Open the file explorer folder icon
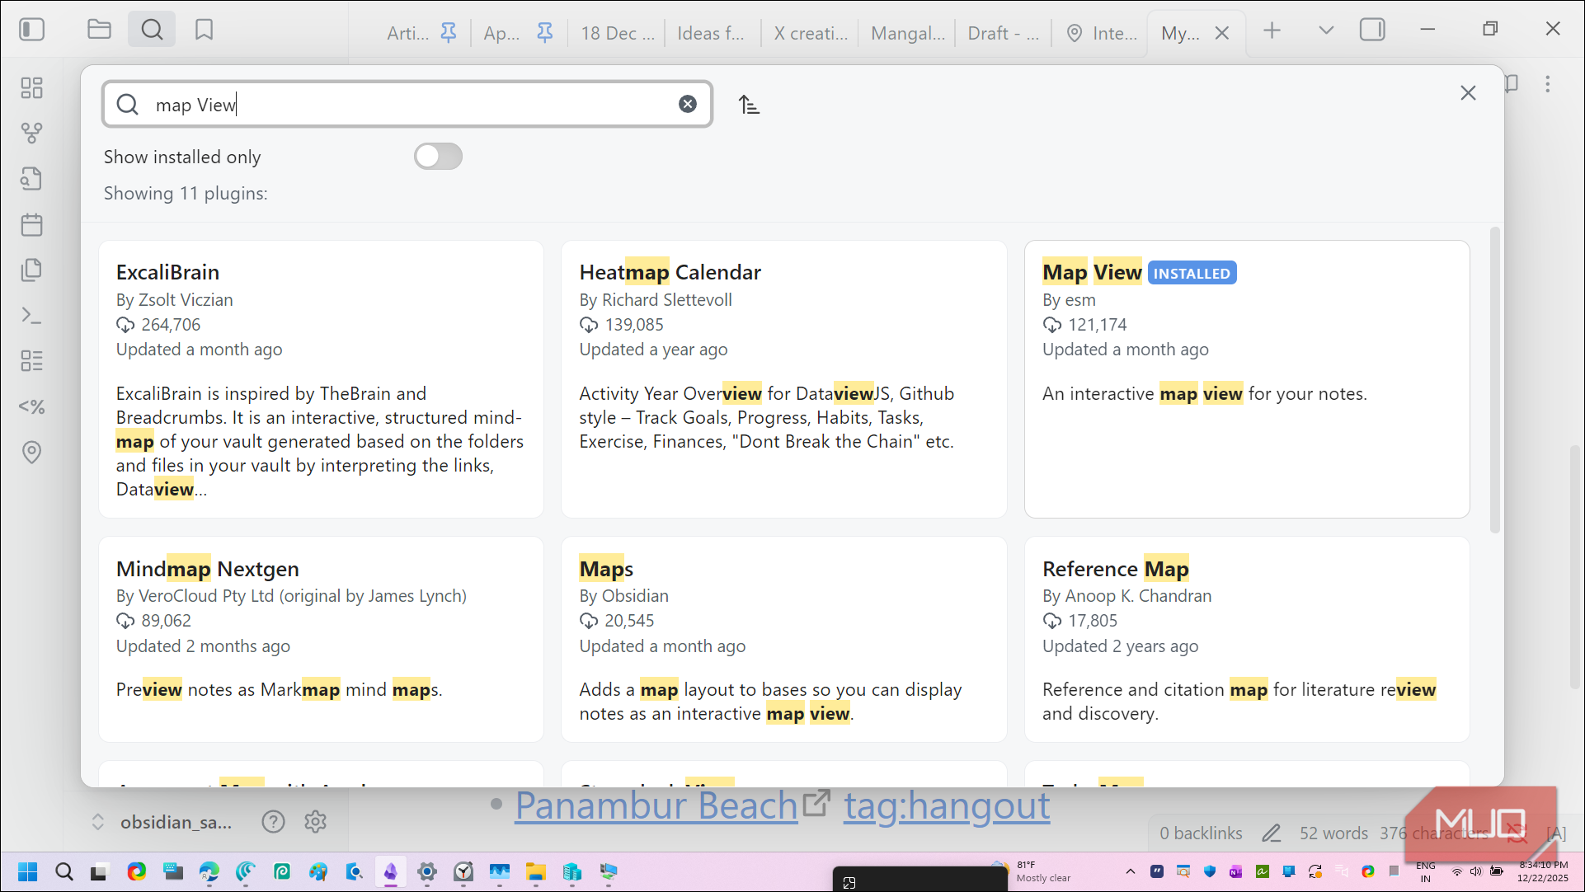1585x892 pixels. click(100, 31)
